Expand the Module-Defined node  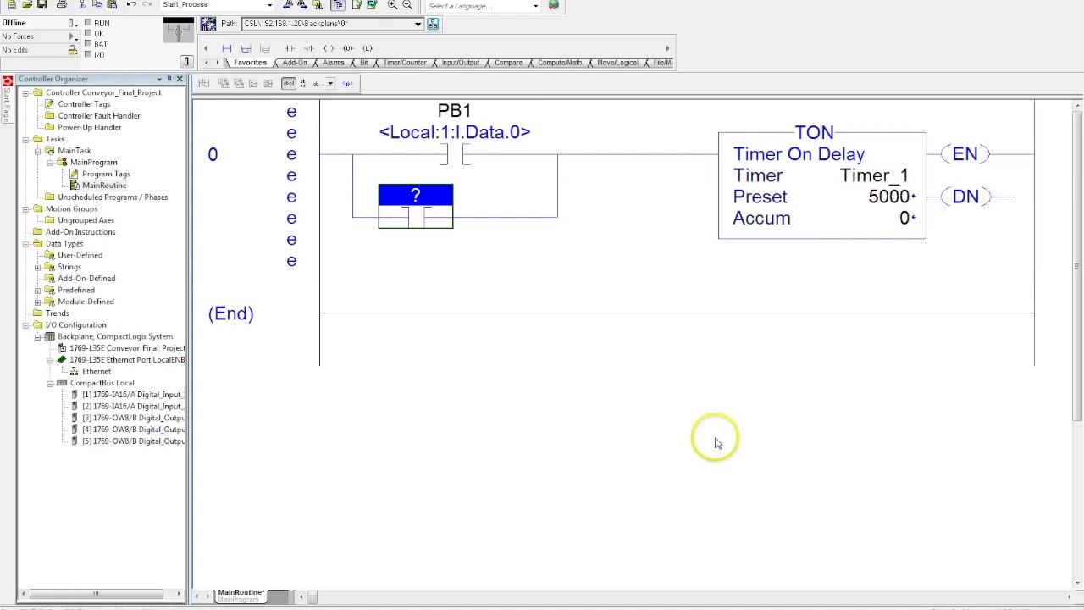(x=38, y=302)
